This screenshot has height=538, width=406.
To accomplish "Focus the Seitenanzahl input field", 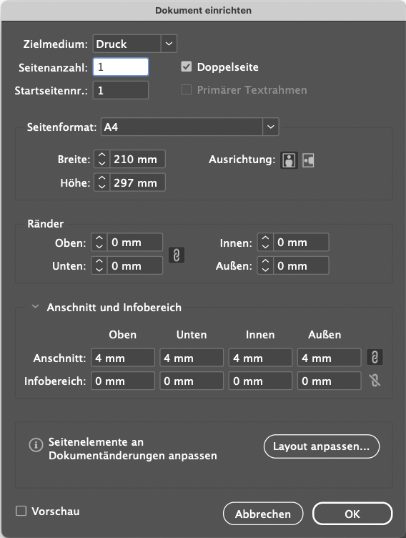I will point(121,67).
